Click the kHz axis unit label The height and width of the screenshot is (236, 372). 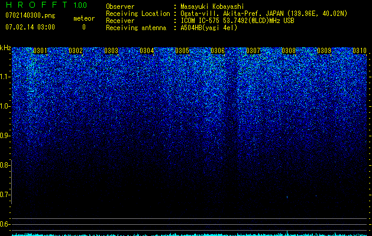5,48
